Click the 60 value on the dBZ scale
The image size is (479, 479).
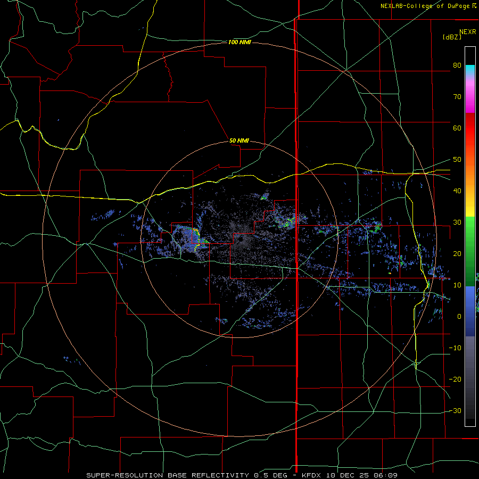[x=457, y=128]
